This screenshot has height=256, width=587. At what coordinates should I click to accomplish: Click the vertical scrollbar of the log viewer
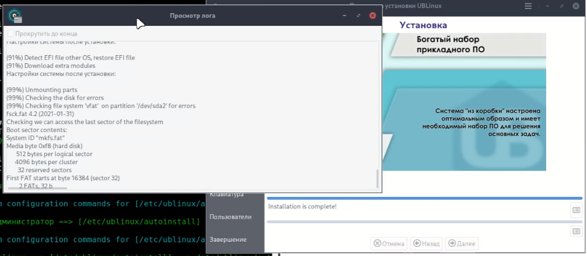point(377,179)
